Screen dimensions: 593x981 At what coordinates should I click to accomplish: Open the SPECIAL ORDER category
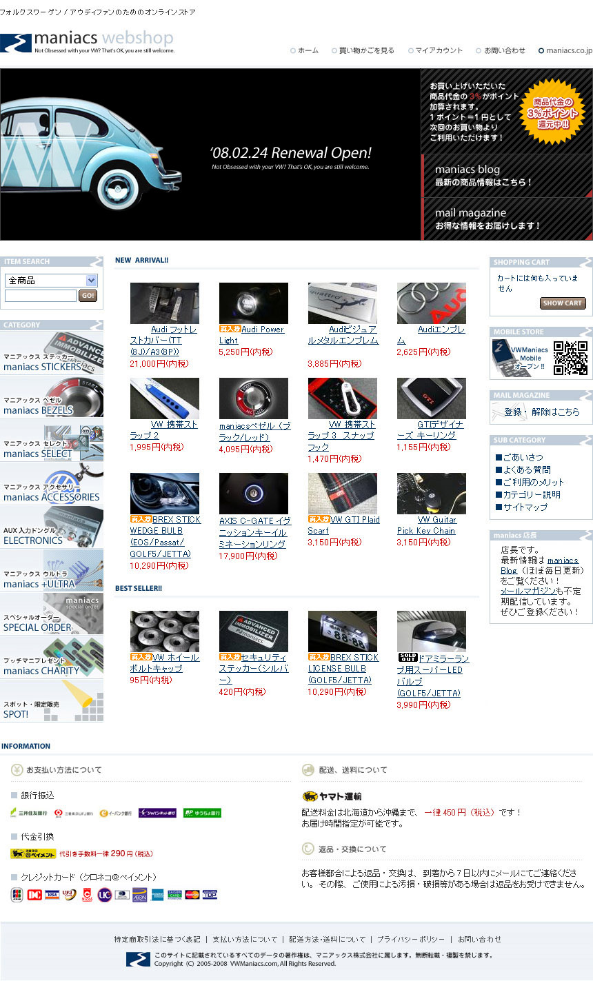coord(52,614)
